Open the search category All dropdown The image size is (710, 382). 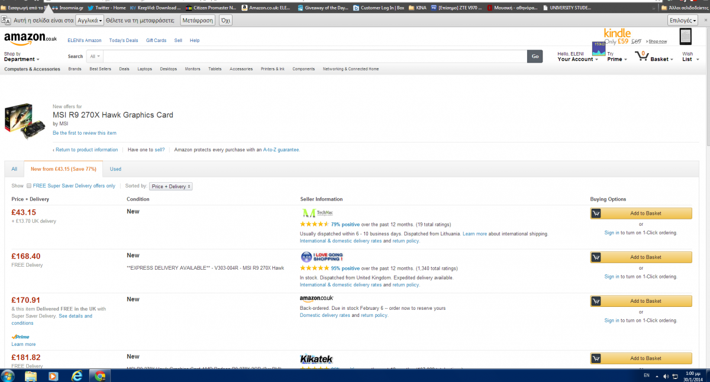click(x=95, y=56)
